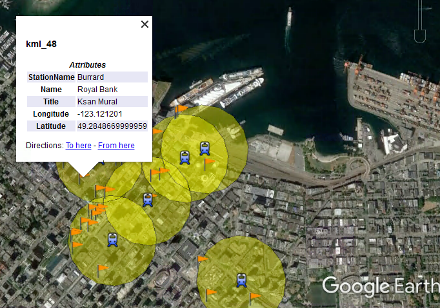The height and width of the screenshot is (308, 440).
Task: Open directions 'To here' link
Action: point(79,146)
